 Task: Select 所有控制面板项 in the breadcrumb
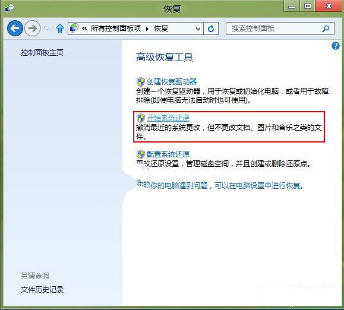point(116,29)
